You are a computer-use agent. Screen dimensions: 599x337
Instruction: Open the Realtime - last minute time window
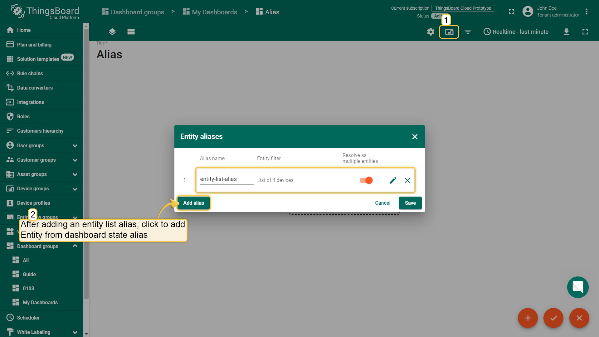click(516, 32)
